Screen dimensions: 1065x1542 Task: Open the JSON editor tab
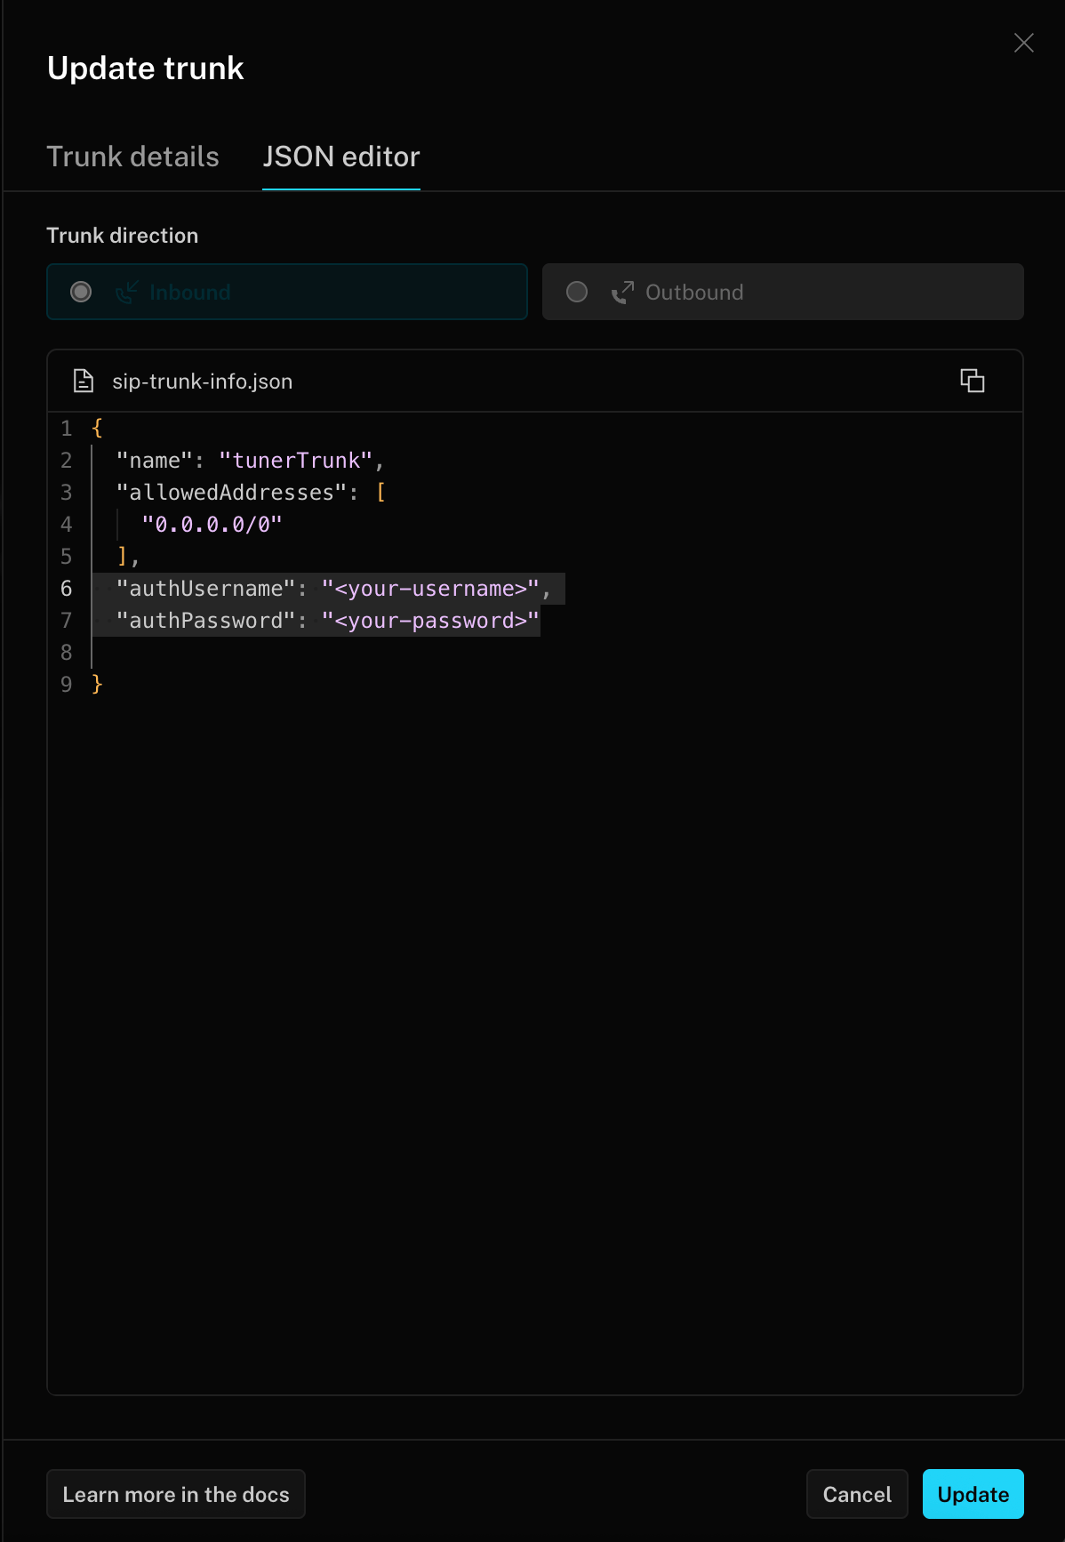click(x=341, y=157)
